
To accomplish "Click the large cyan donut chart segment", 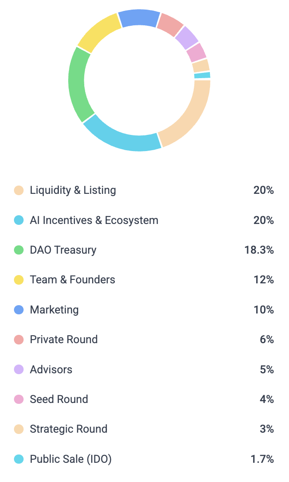I will pos(122,139).
